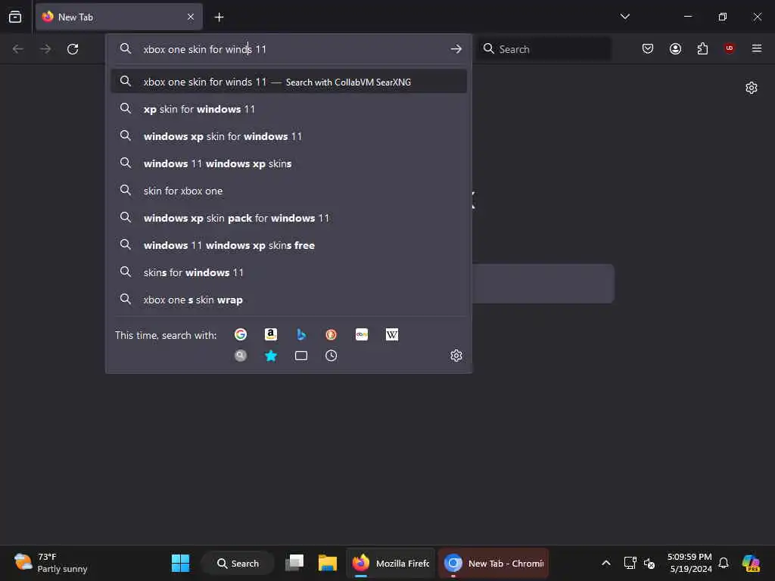Image resolution: width=775 pixels, height=581 pixels.
Task: Close the New Tab tab
Action: pos(191,17)
